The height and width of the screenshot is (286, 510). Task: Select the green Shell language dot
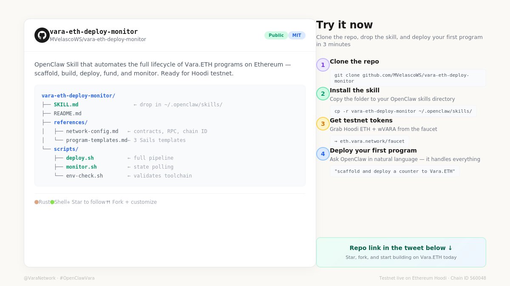point(52,202)
